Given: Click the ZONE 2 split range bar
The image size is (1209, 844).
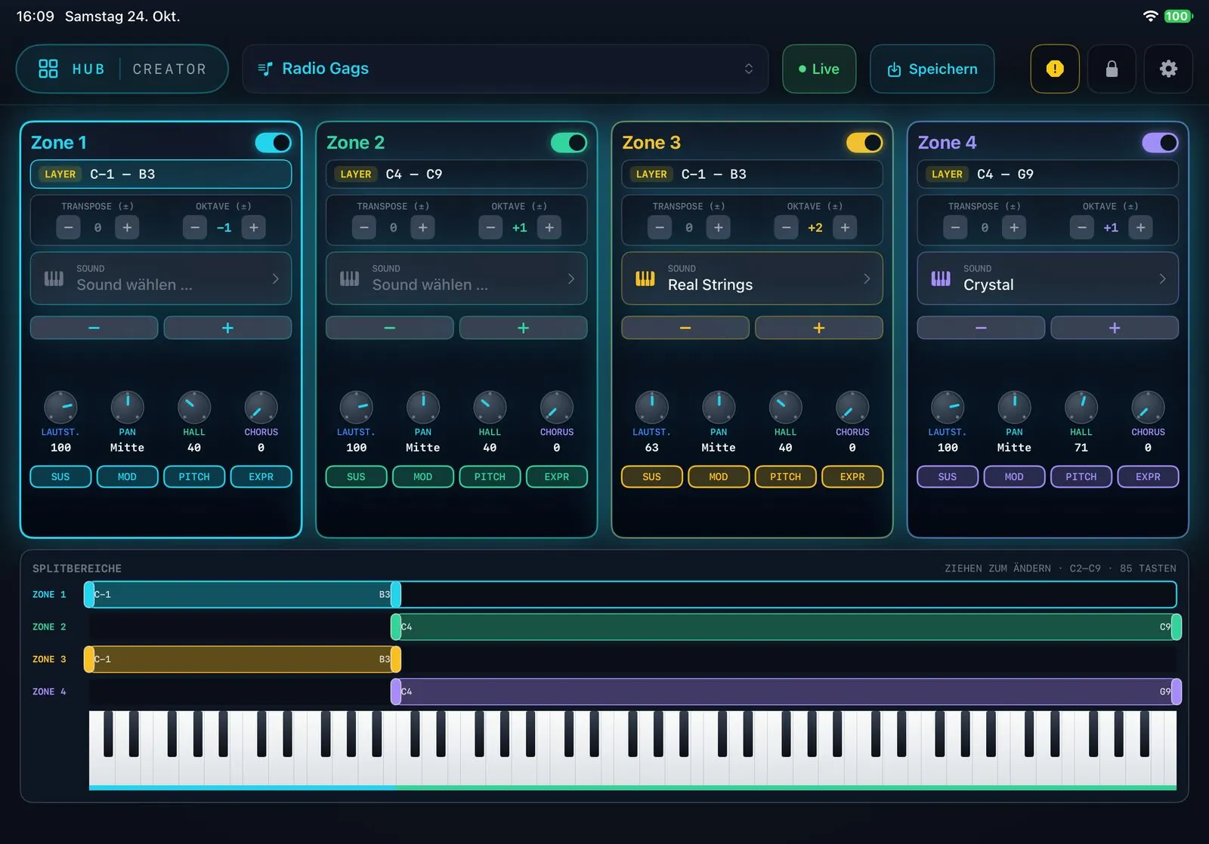Looking at the screenshot, I should click(786, 627).
